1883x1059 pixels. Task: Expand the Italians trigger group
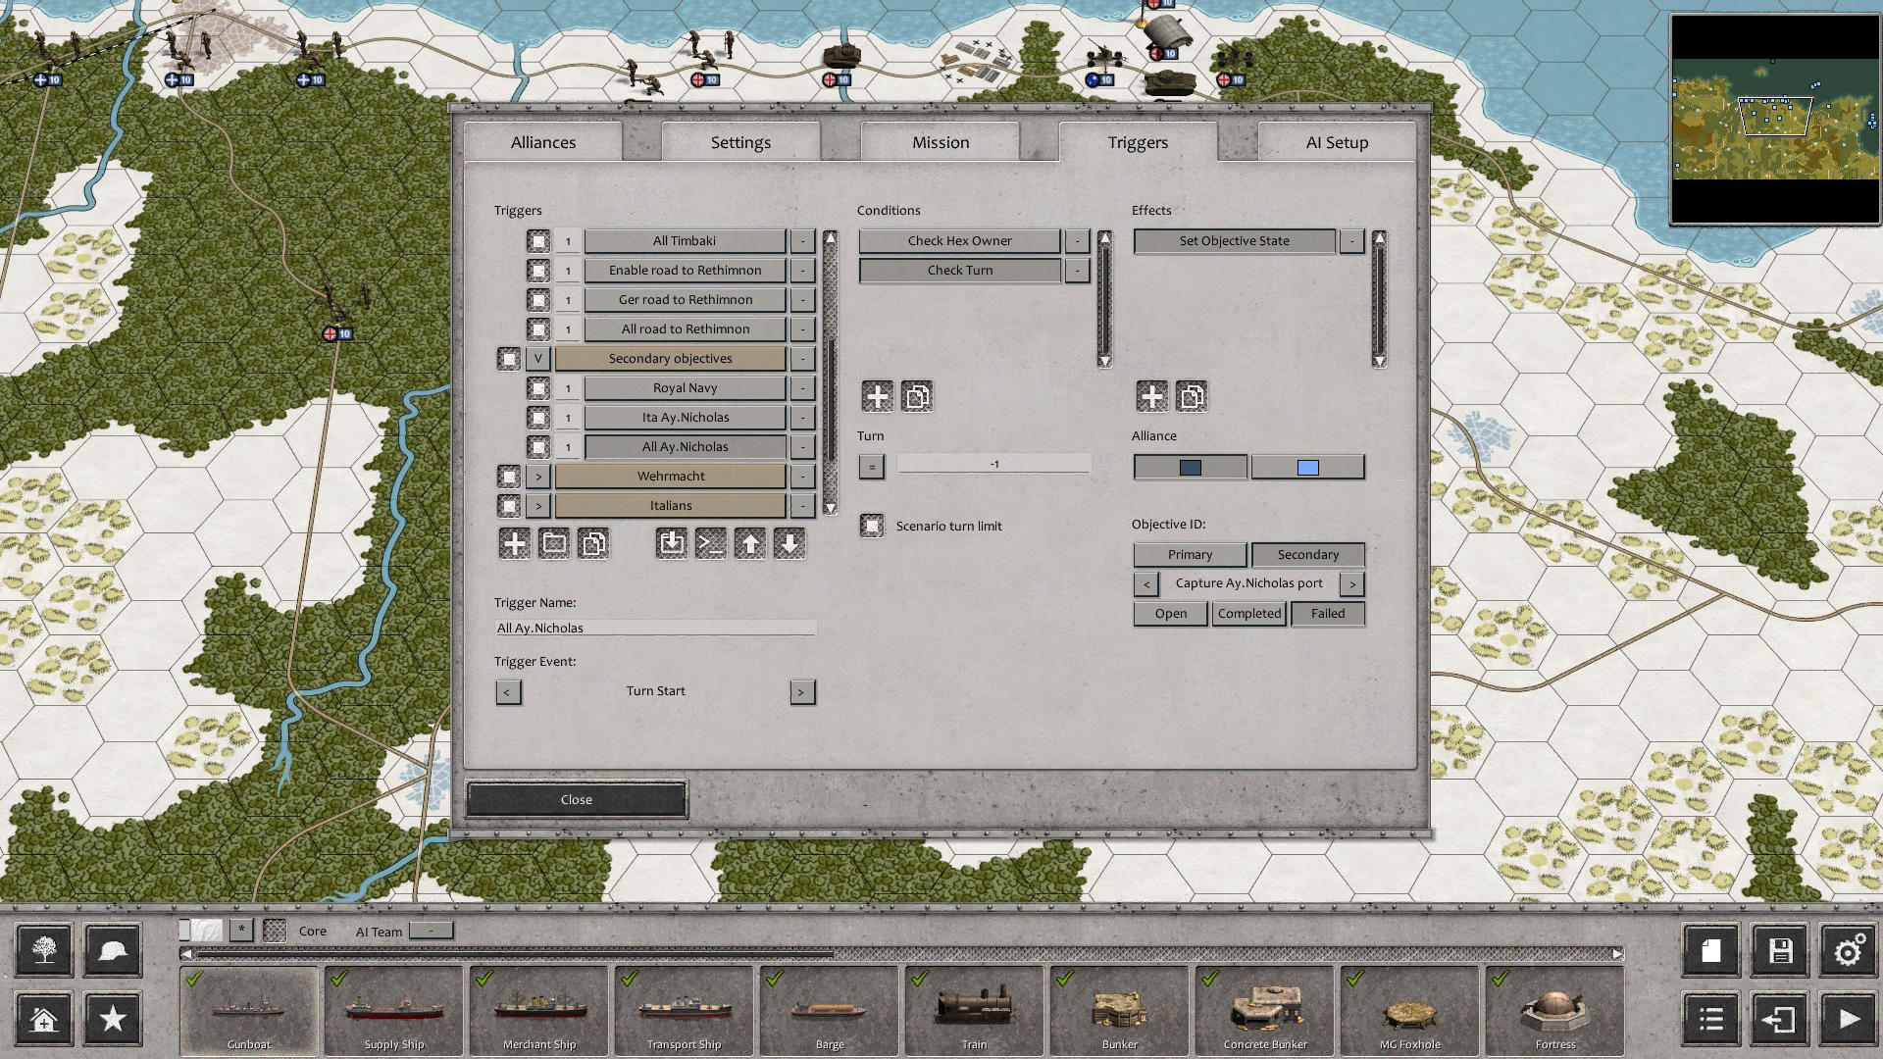point(538,506)
